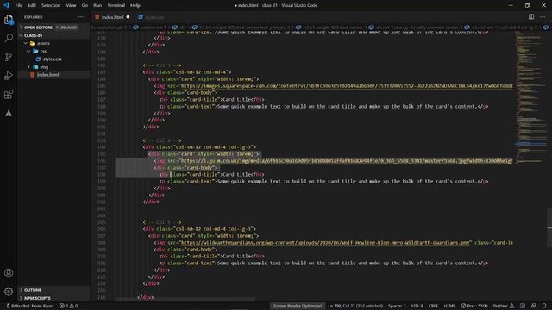Image resolution: width=552 pixels, height=310 pixels.
Task: Collapse the CLASS-01 folder section
Action: pyautogui.click(x=53, y=35)
